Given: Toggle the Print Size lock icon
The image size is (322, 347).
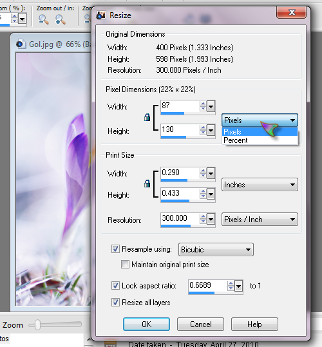Looking at the screenshot, I should pos(147,183).
